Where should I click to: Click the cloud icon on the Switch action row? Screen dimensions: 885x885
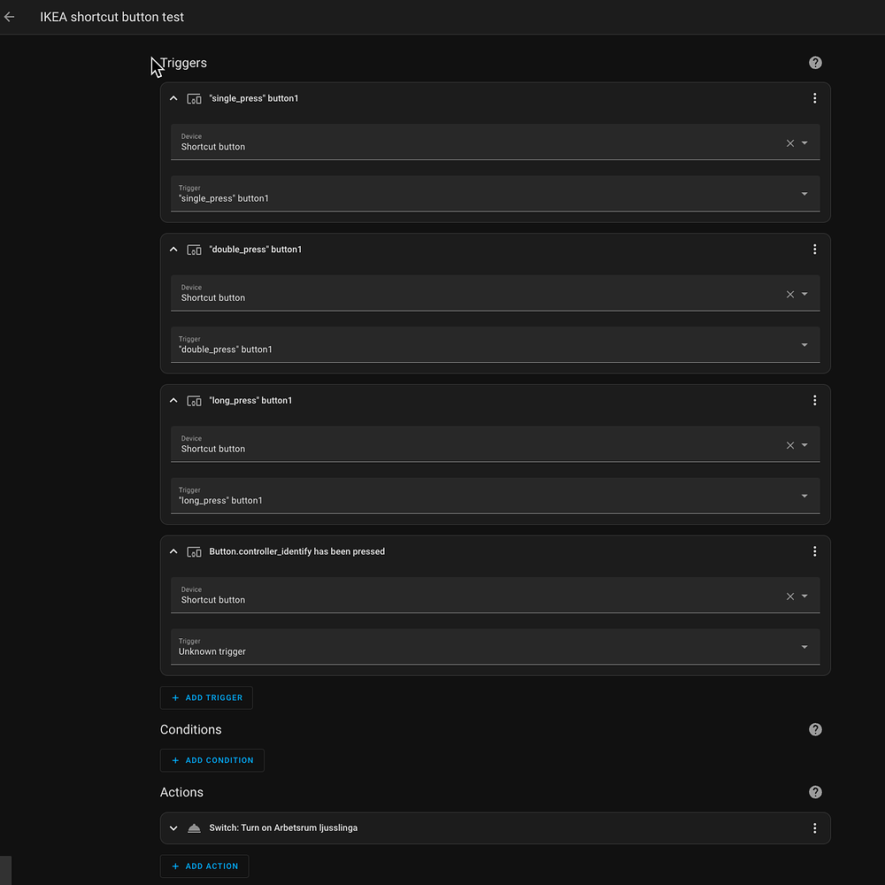click(x=194, y=827)
